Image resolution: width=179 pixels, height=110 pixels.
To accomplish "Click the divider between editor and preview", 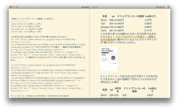I will tap(89, 53).
